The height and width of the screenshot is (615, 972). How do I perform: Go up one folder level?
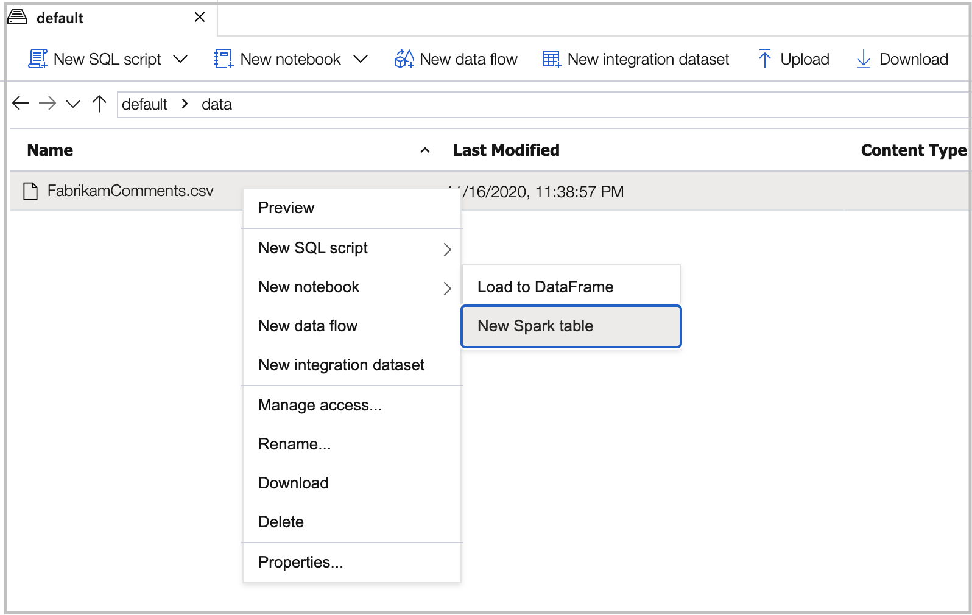coord(99,104)
